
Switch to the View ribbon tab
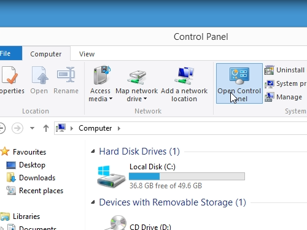point(87,54)
